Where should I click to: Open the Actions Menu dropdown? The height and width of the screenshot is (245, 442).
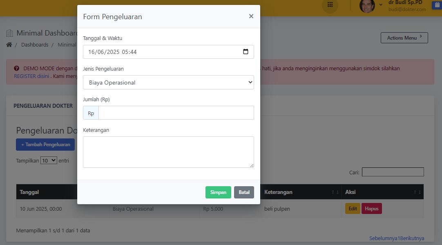click(404, 38)
